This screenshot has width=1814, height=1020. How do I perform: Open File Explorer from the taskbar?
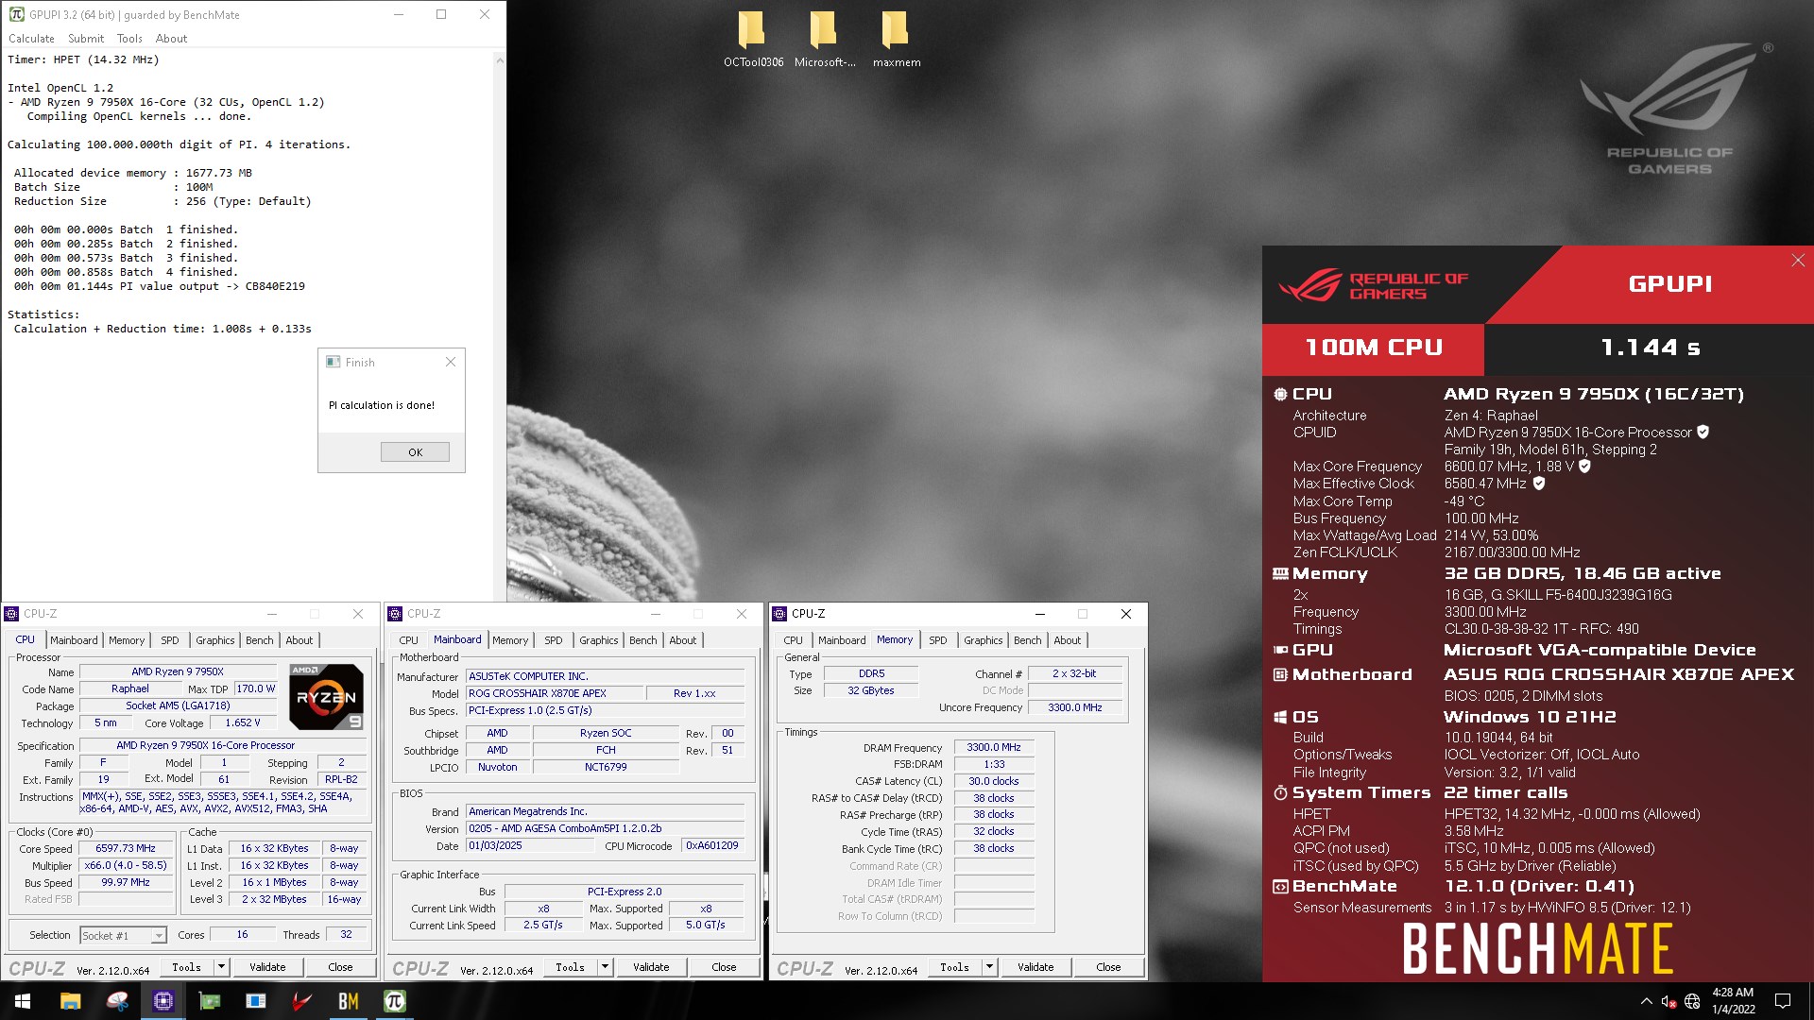(x=70, y=1001)
